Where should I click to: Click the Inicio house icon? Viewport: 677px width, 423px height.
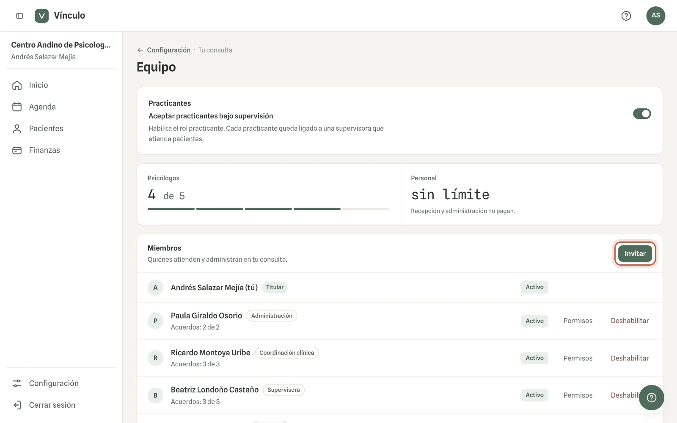pyautogui.click(x=17, y=85)
